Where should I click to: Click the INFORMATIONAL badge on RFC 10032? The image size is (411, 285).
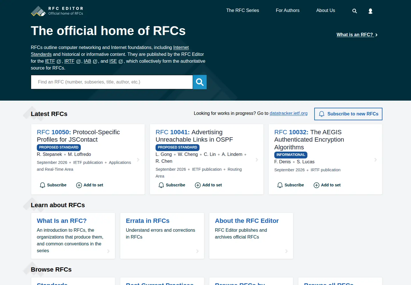click(291, 155)
